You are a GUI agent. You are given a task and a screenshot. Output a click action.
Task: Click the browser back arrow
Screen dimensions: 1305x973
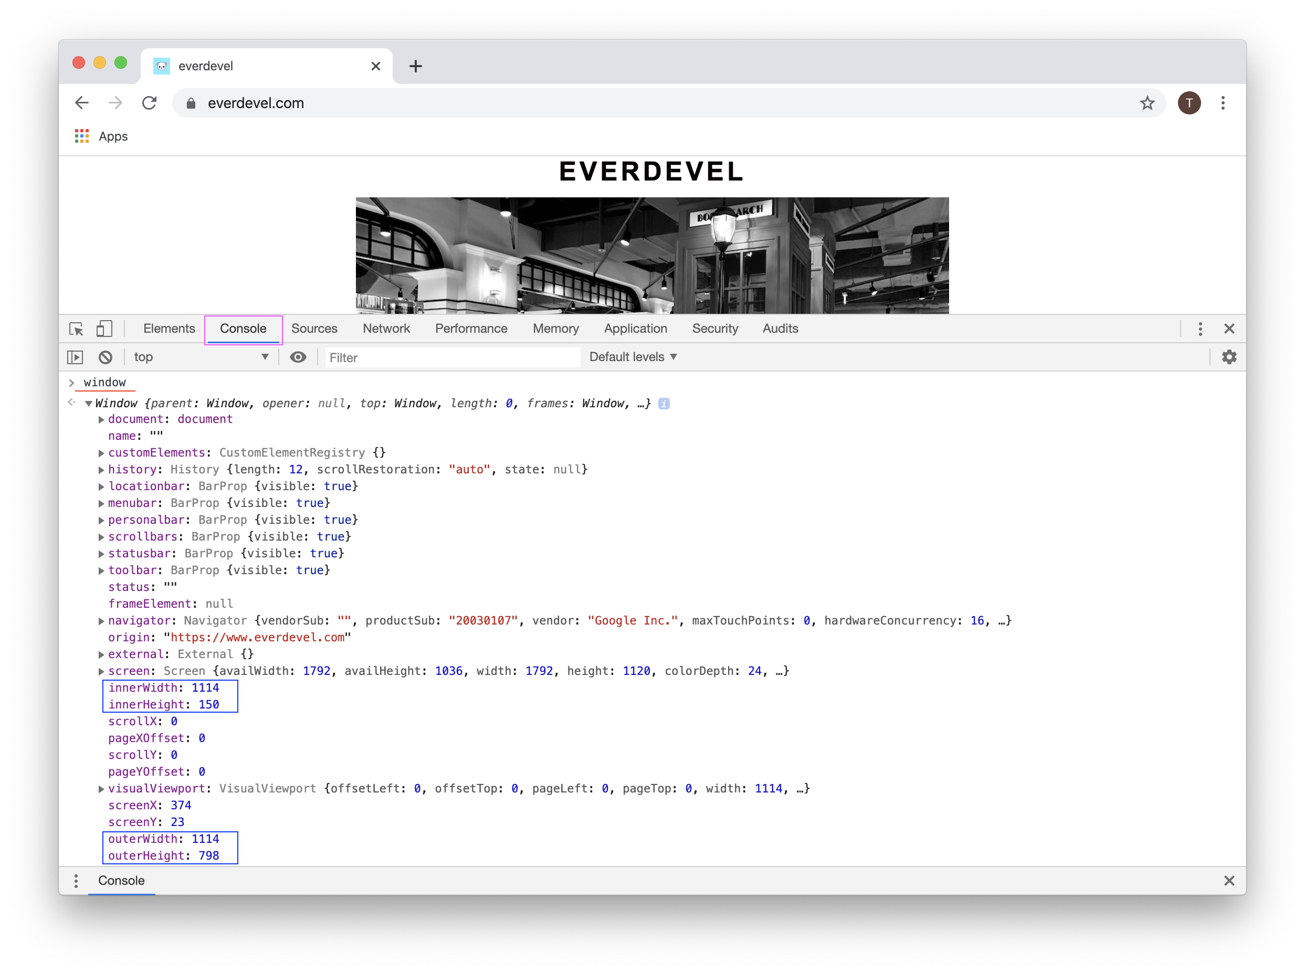point(82,103)
